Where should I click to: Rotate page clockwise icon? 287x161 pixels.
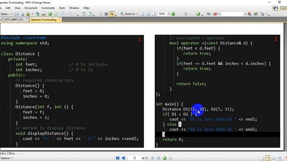pyautogui.click(x=90, y=14)
